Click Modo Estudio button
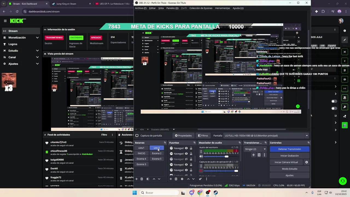 [x=290, y=169]
